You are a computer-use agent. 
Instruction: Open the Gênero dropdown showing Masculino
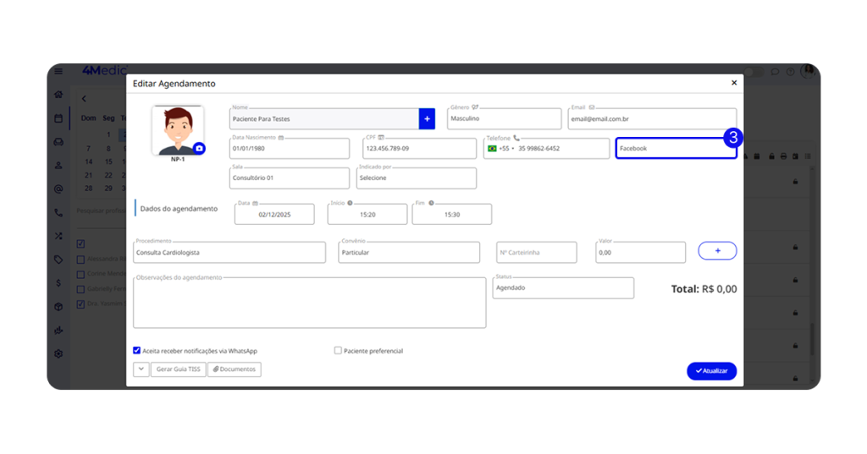tap(504, 119)
